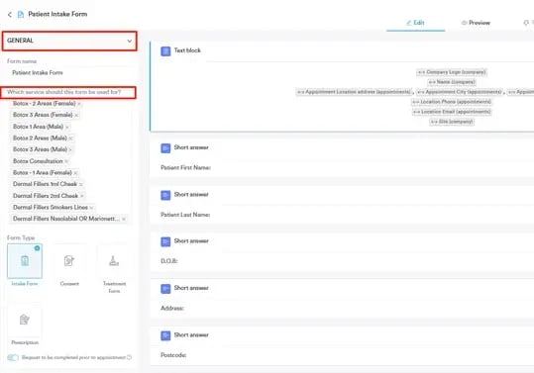
Task: Select the Company Logo (company) placeholder
Action: 452,72
